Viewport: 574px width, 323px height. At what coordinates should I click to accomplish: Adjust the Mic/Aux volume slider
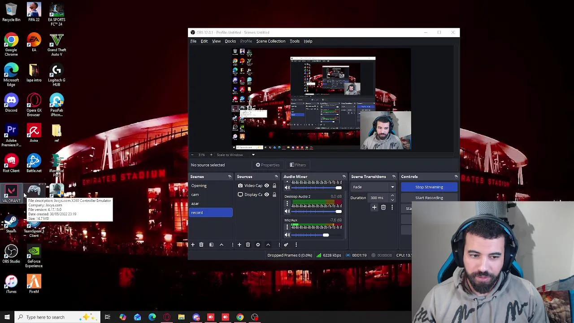317,235
